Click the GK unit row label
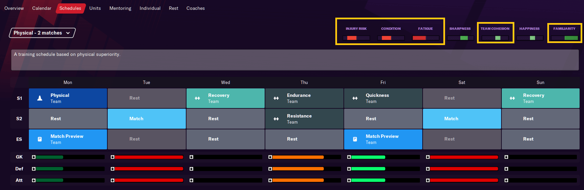Screen dimensions: 584x190 (19, 157)
